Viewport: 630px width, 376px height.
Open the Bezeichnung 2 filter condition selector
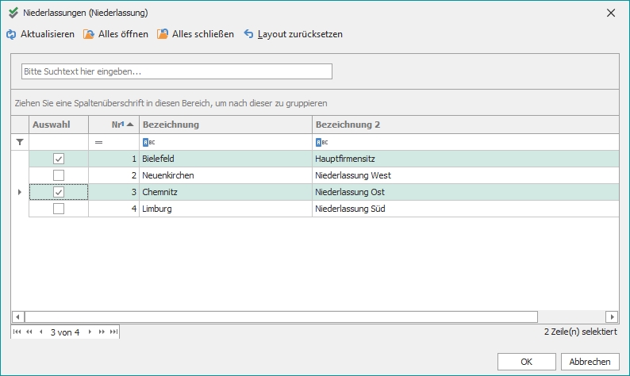(x=321, y=142)
